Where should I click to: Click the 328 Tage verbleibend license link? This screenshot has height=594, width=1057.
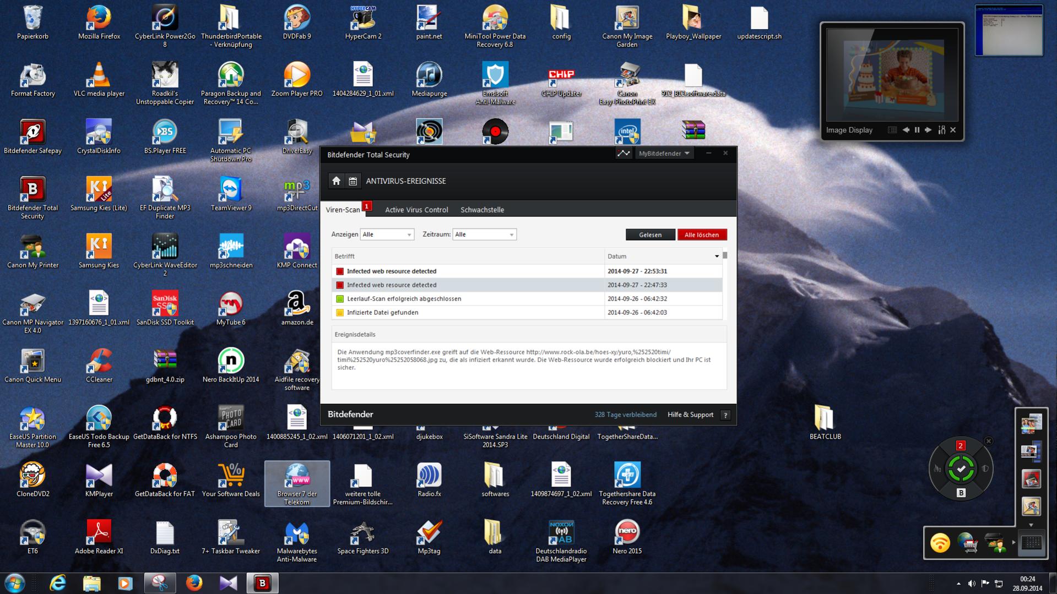click(625, 415)
